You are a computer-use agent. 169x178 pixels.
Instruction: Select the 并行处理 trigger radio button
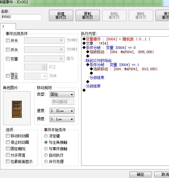tap(46, 162)
